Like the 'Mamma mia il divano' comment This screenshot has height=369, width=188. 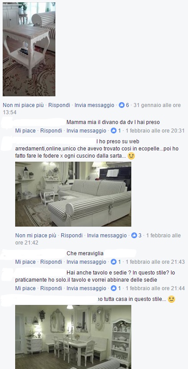[25, 131]
